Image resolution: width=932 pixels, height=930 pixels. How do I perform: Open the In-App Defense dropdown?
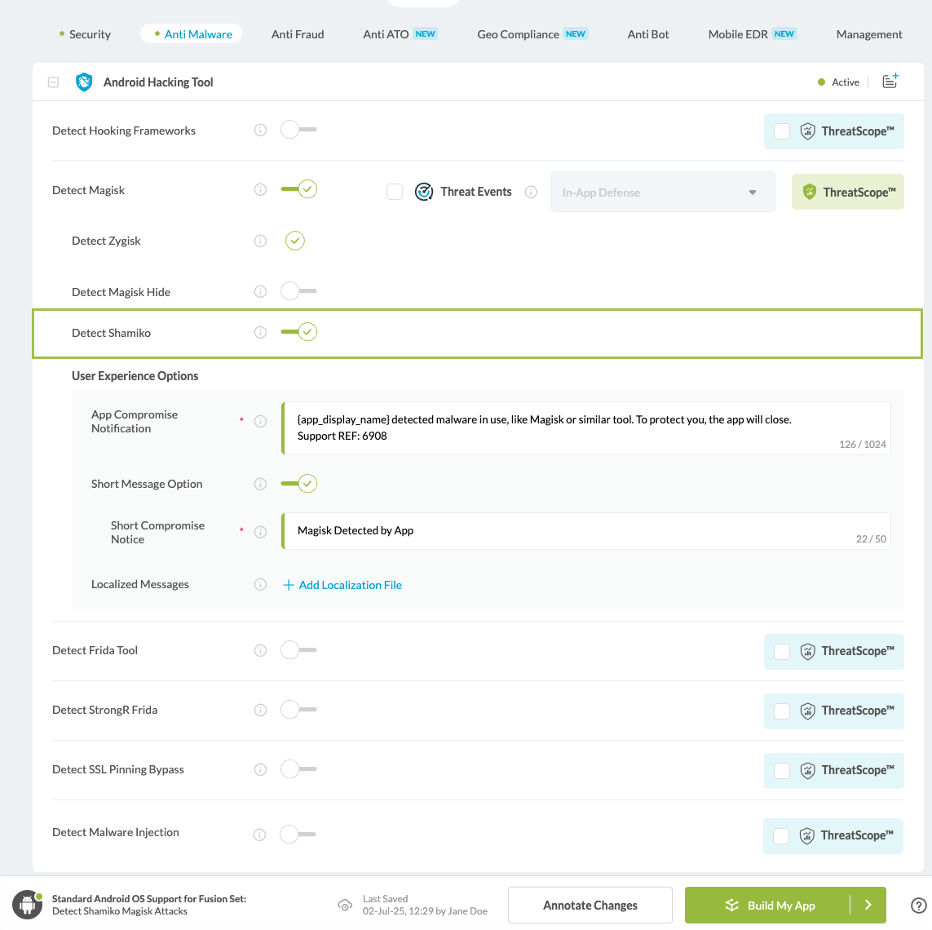click(662, 193)
